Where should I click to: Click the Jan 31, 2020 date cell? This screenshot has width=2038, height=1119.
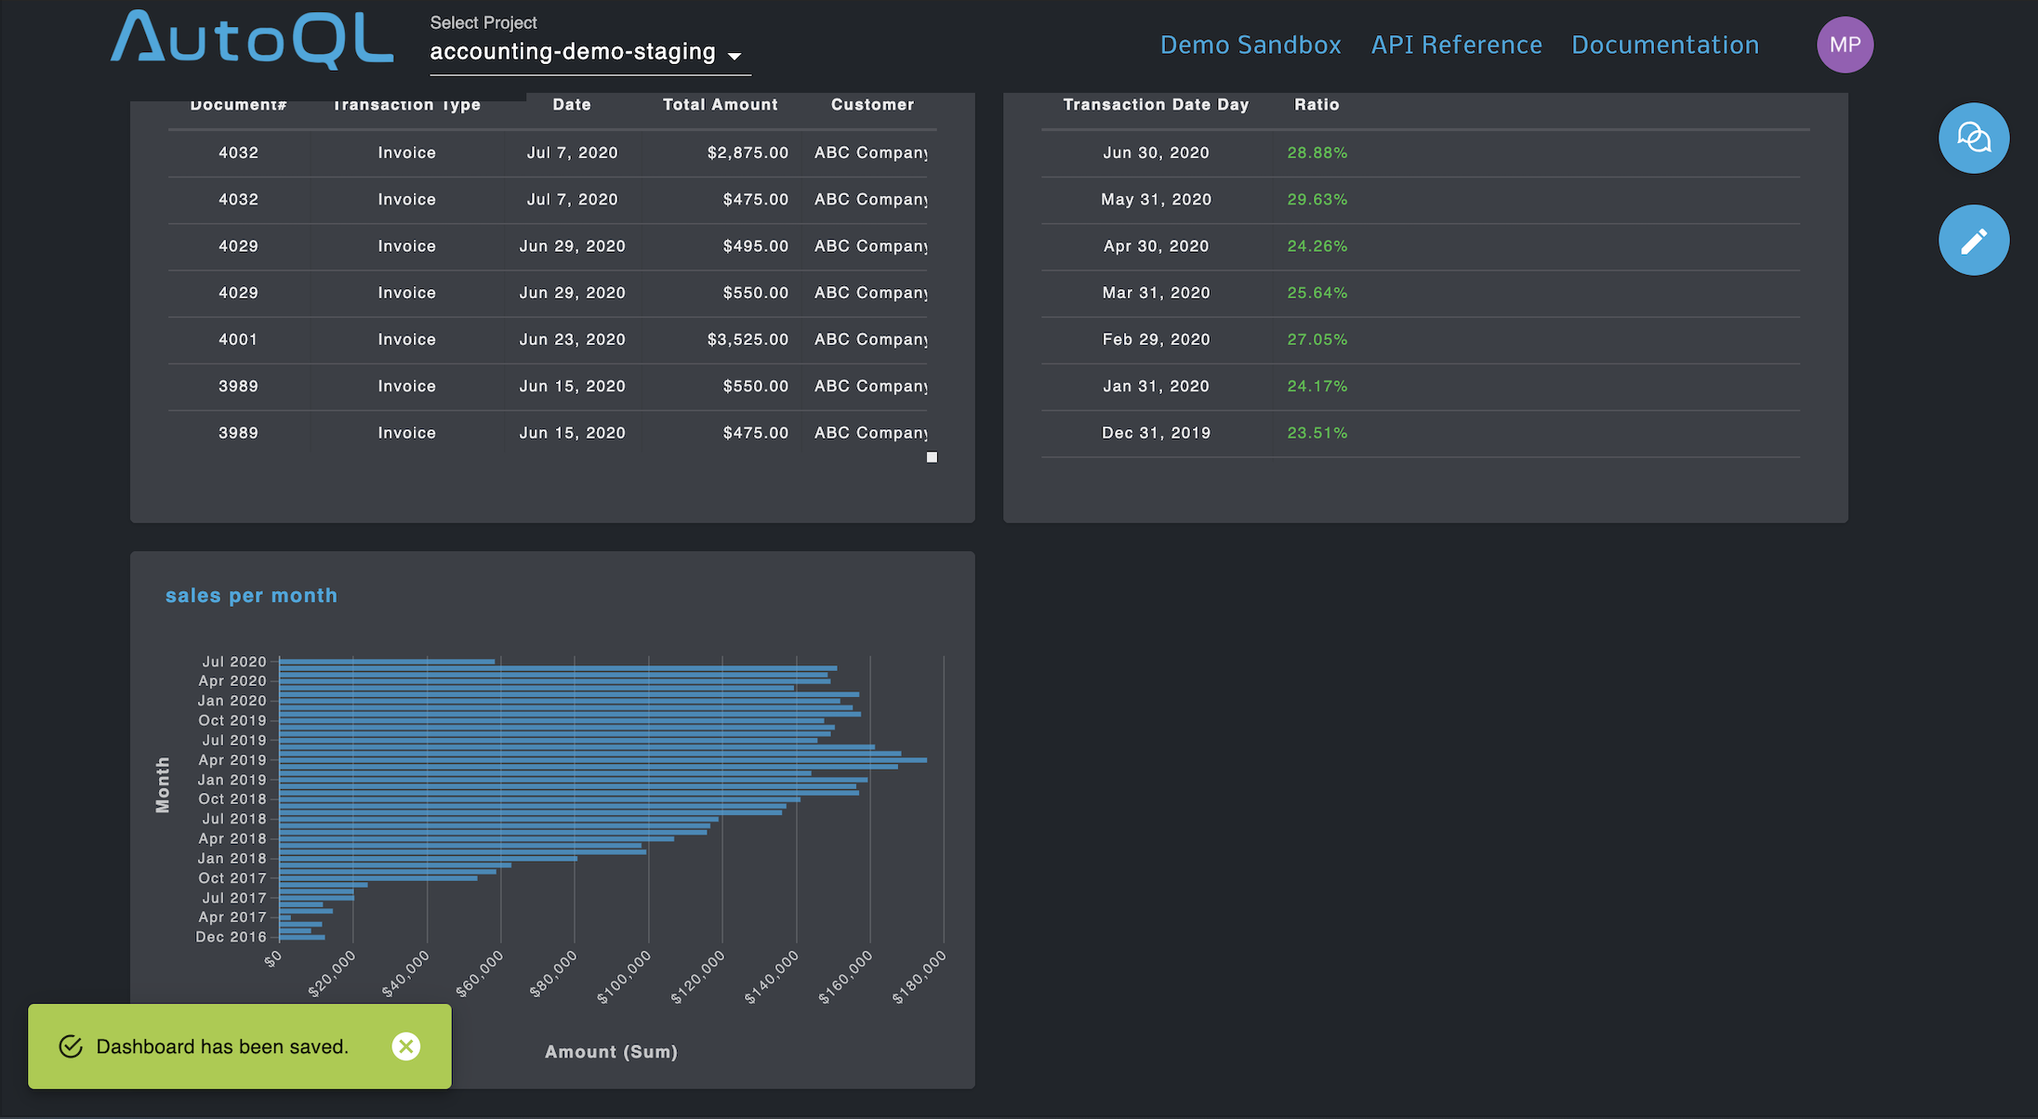click(x=1156, y=386)
